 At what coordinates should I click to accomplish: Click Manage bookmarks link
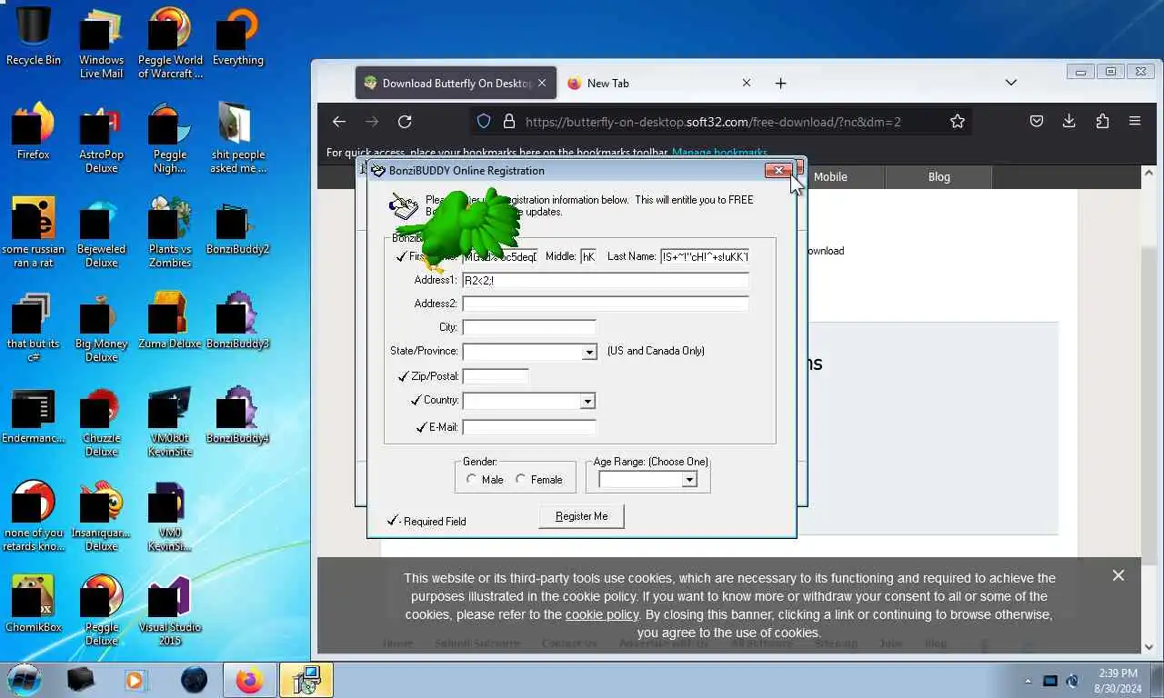coord(719,153)
